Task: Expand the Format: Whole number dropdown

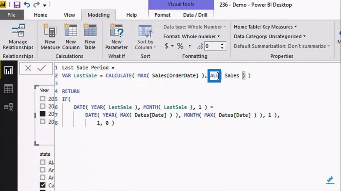Action: pos(191,37)
